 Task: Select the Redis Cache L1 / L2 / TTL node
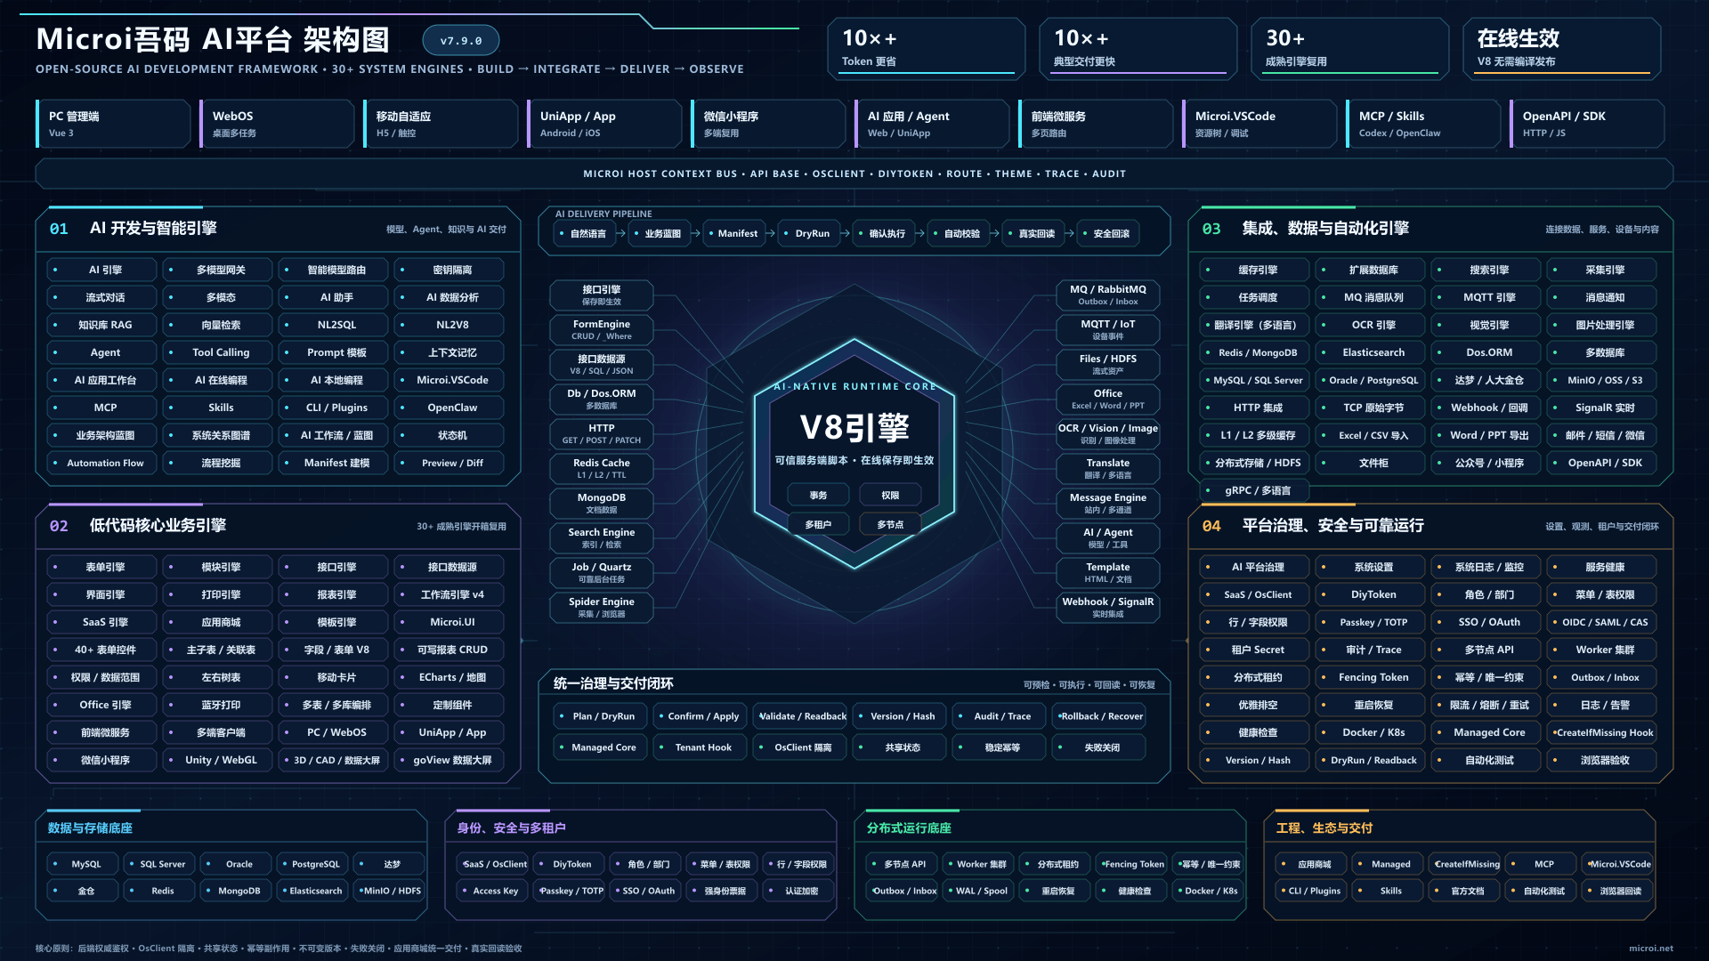[602, 469]
